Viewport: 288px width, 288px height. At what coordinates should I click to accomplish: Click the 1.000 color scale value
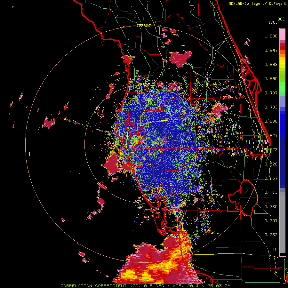271,36
